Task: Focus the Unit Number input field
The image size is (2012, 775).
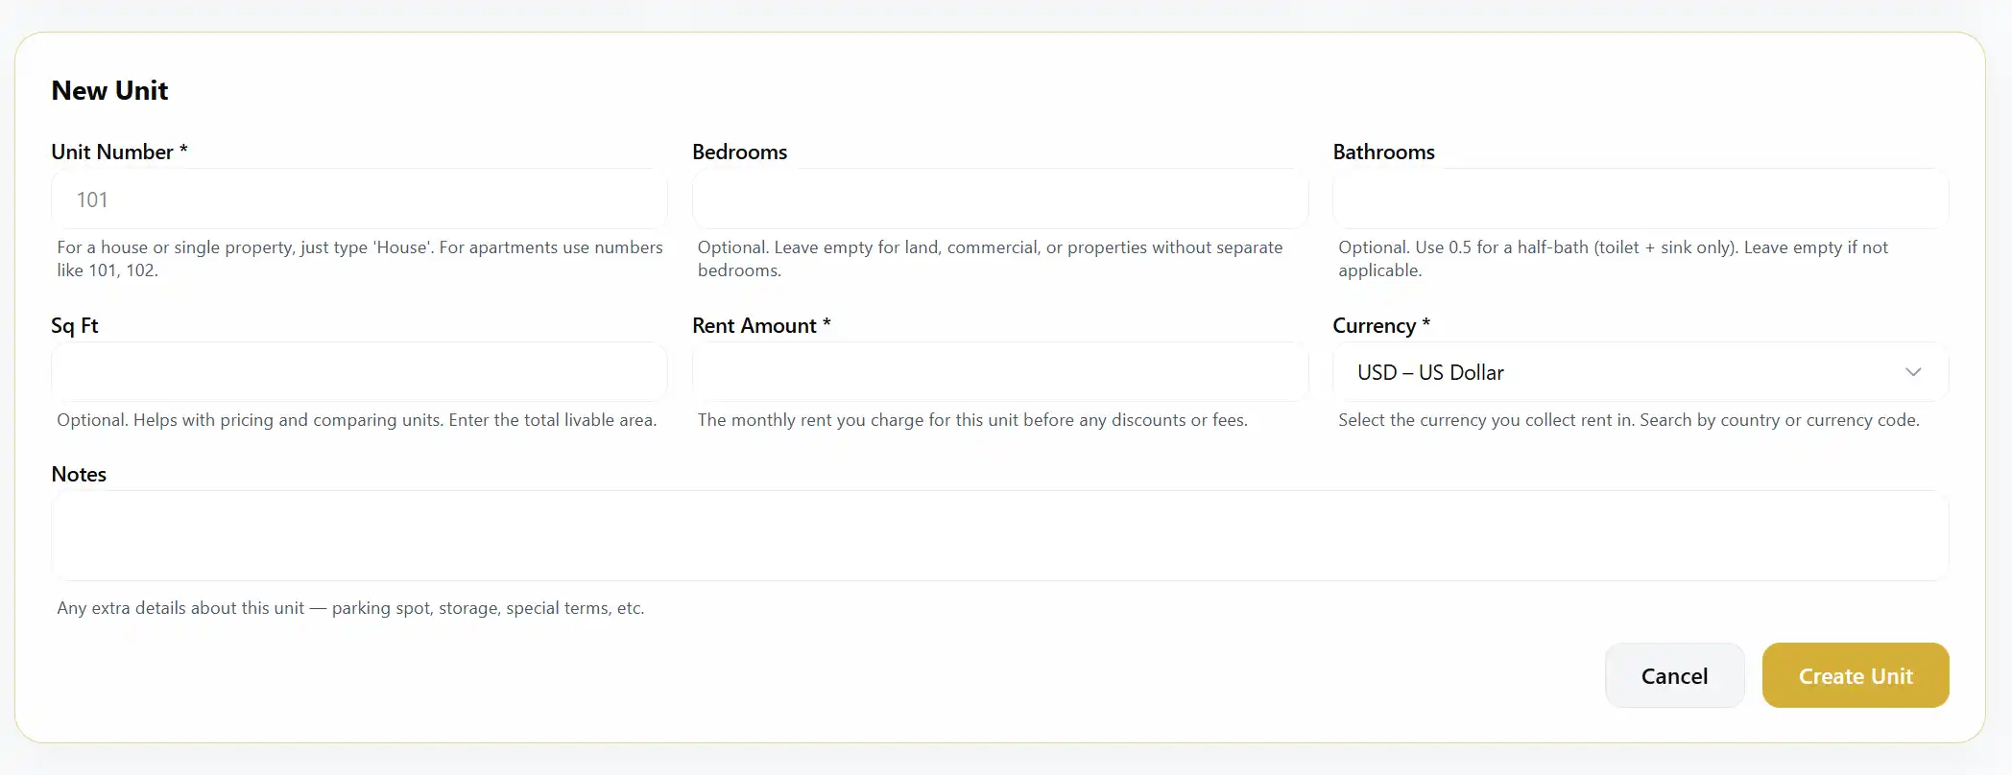Action: pos(358,200)
